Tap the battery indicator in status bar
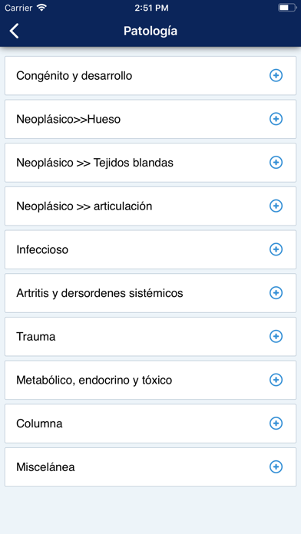 tap(287, 8)
